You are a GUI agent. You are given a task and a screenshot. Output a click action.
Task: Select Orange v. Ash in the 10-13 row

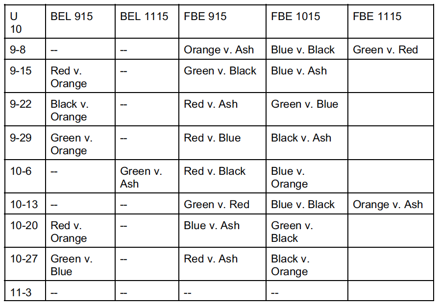388,204
